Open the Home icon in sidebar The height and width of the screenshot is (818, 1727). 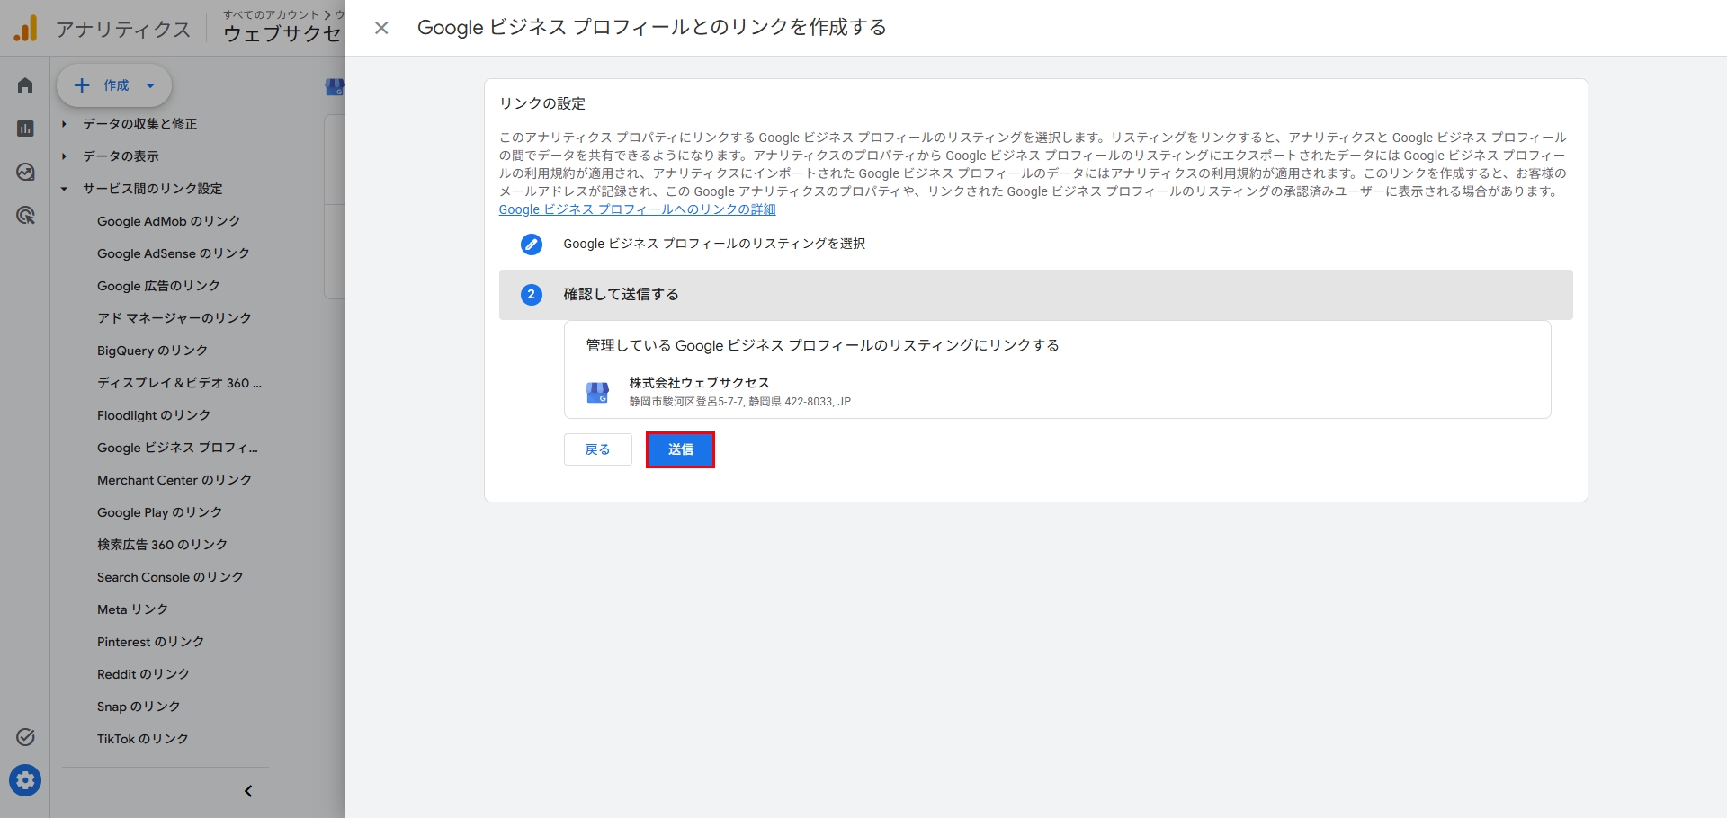point(25,85)
